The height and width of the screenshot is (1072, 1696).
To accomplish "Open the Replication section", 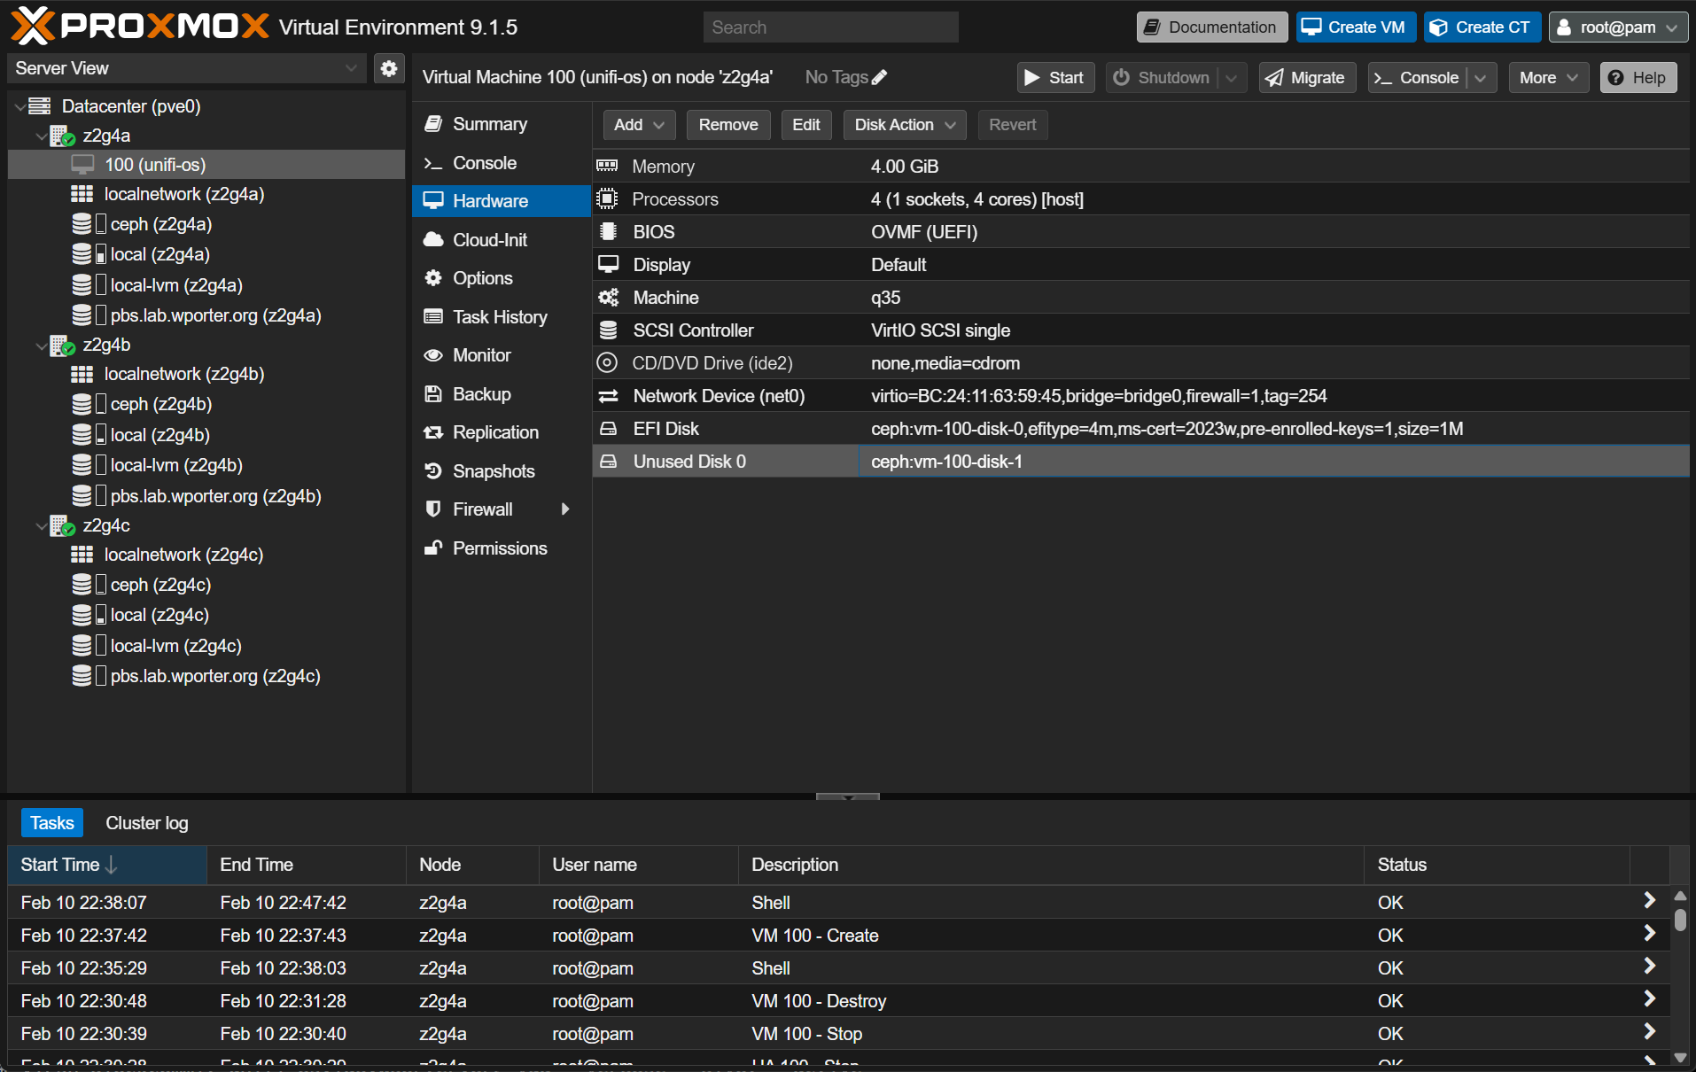I will (x=494, y=432).
